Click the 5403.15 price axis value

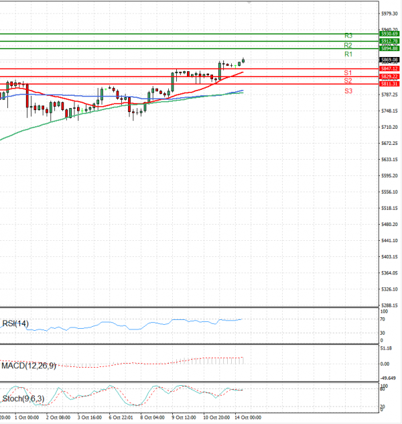click(389, 257)
